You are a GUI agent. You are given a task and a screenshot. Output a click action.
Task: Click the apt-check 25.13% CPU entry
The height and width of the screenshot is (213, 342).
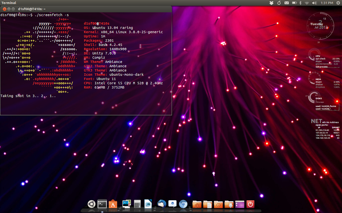pyautogui.click(x=327, y=59)
